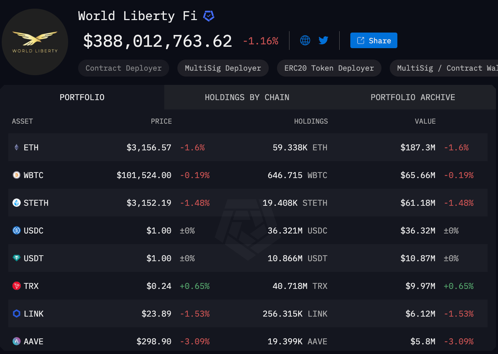This screenshot has width=498, height=354.
Task: Sort by the PRICE column header
Action: click(x=161, y=121)
